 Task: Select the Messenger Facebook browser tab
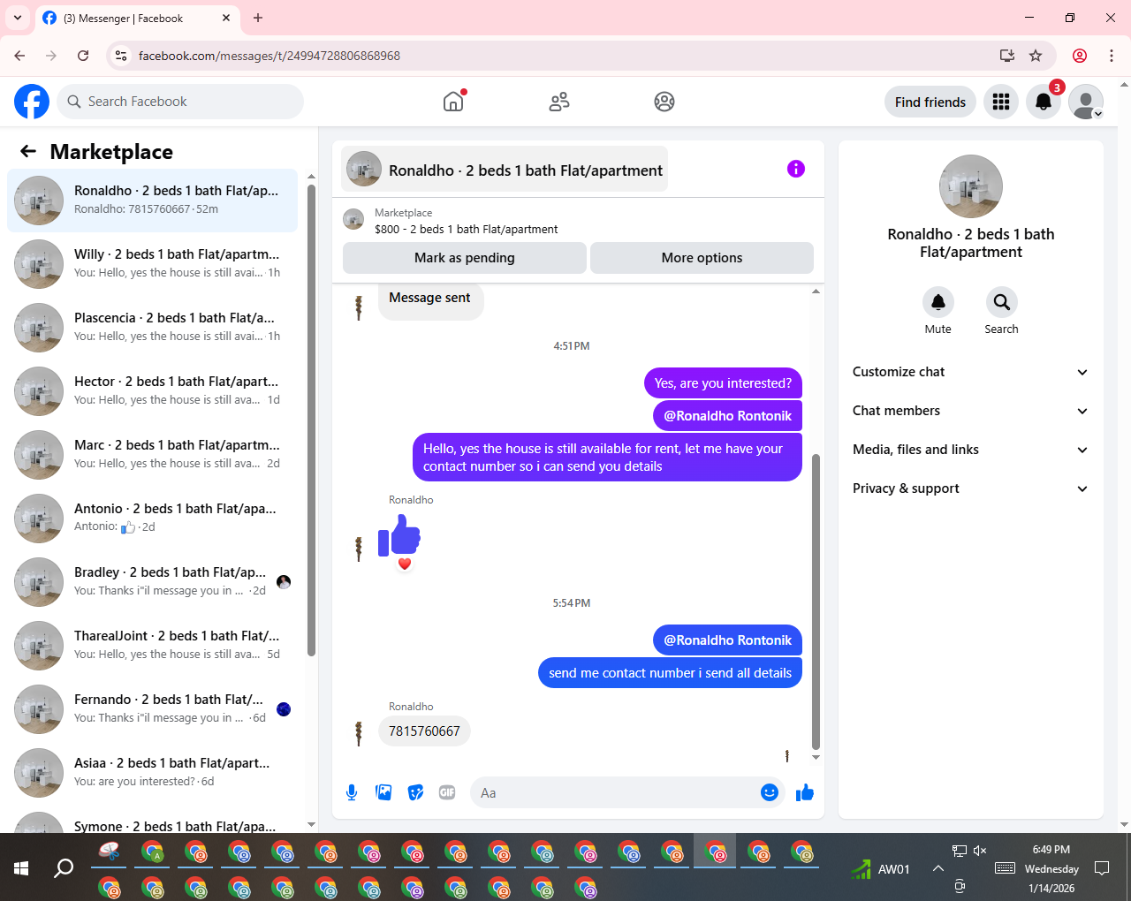tap(137, 18)
